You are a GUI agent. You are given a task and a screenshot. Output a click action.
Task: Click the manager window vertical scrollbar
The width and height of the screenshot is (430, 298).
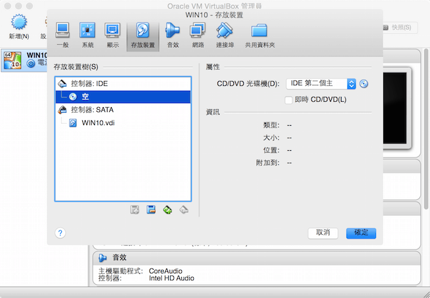(x=426, y=129)
